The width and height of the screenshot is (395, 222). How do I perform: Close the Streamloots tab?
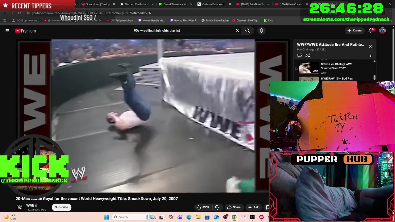114,4
